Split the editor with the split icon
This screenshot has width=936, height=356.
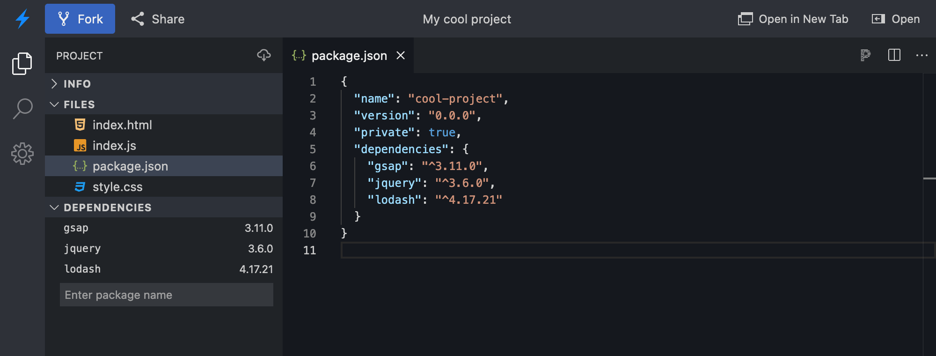pos(894,55)
